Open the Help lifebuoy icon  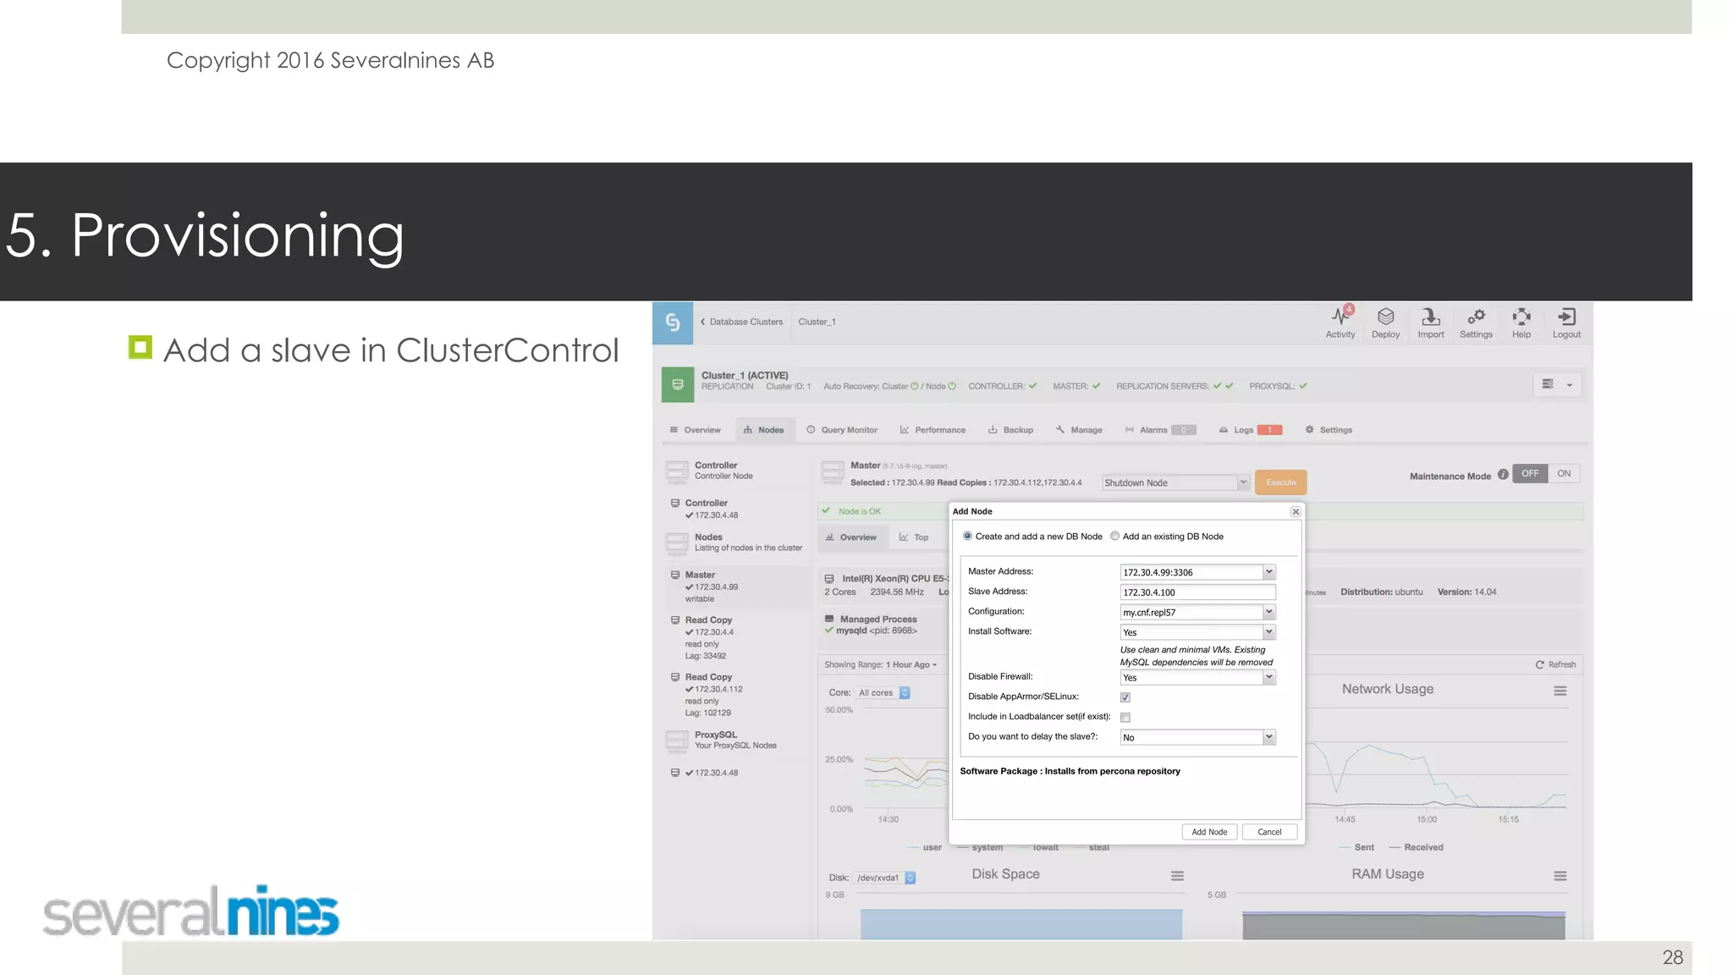point(1521,322)
